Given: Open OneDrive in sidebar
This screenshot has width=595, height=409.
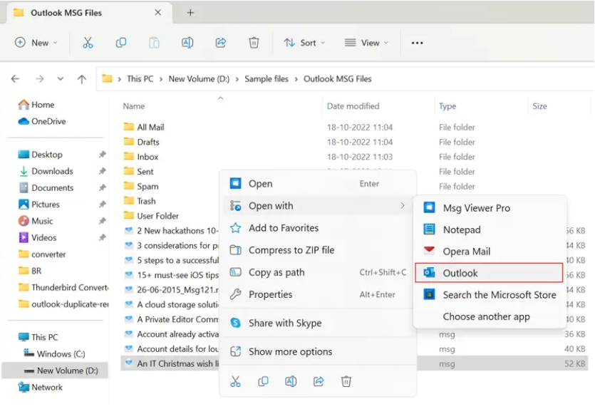Looking at the screenshot, I should (42, 121).
